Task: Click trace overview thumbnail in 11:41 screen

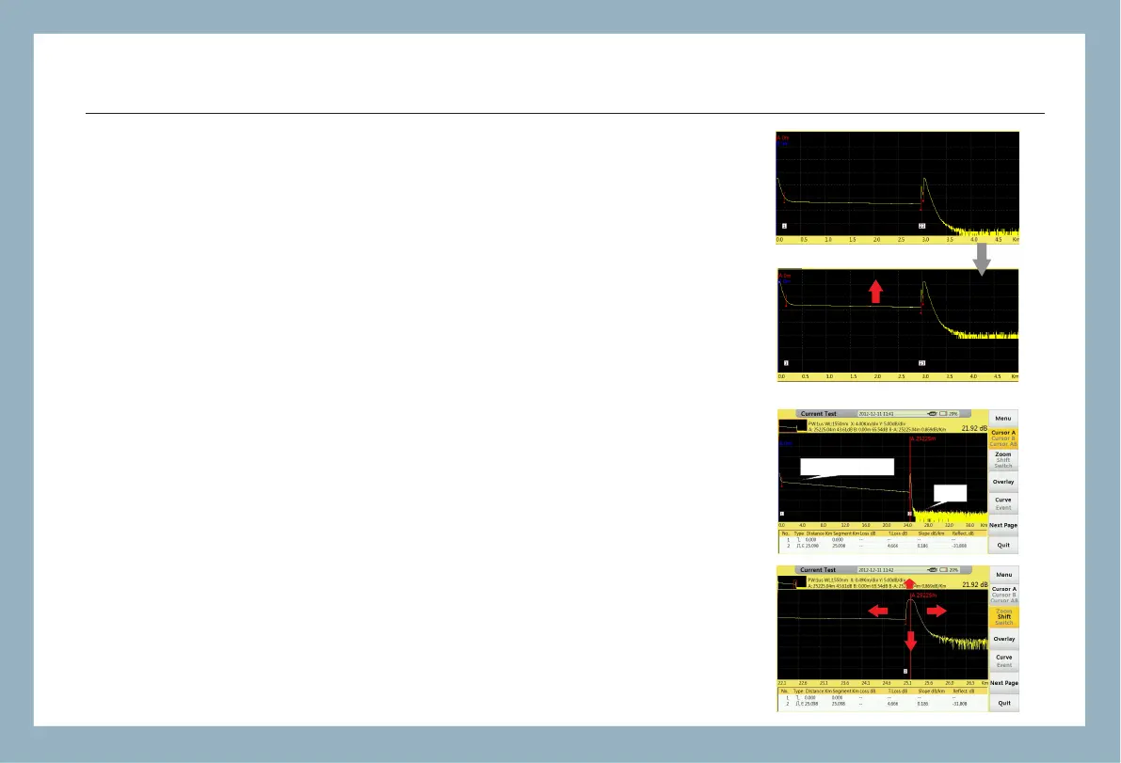Action: (x=793, y=426)
